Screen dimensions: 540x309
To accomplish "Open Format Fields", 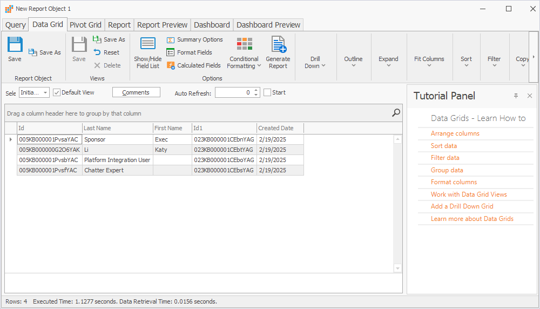I will click(x=190, y=52).
